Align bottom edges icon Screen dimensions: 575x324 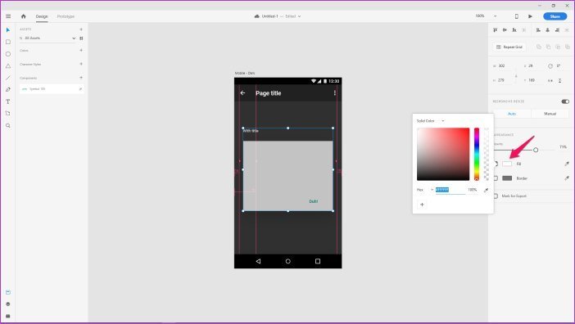pyautogui.click(x=514, y=30)
